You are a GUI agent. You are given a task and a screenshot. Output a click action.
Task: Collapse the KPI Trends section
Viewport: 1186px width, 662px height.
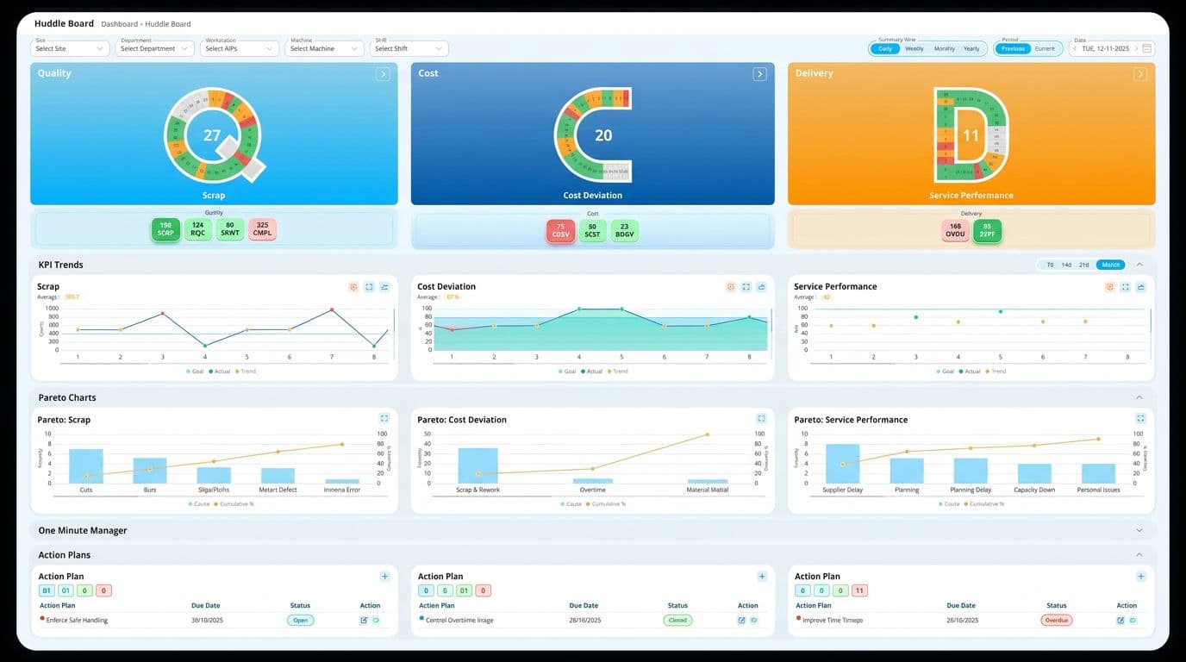coord(1139,265)
